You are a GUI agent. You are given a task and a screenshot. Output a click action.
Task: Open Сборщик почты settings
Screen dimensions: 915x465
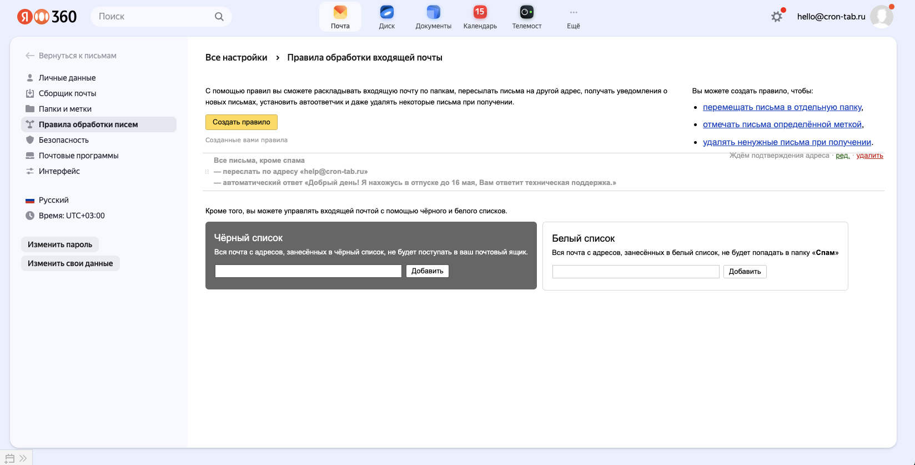tap(68, 93)
